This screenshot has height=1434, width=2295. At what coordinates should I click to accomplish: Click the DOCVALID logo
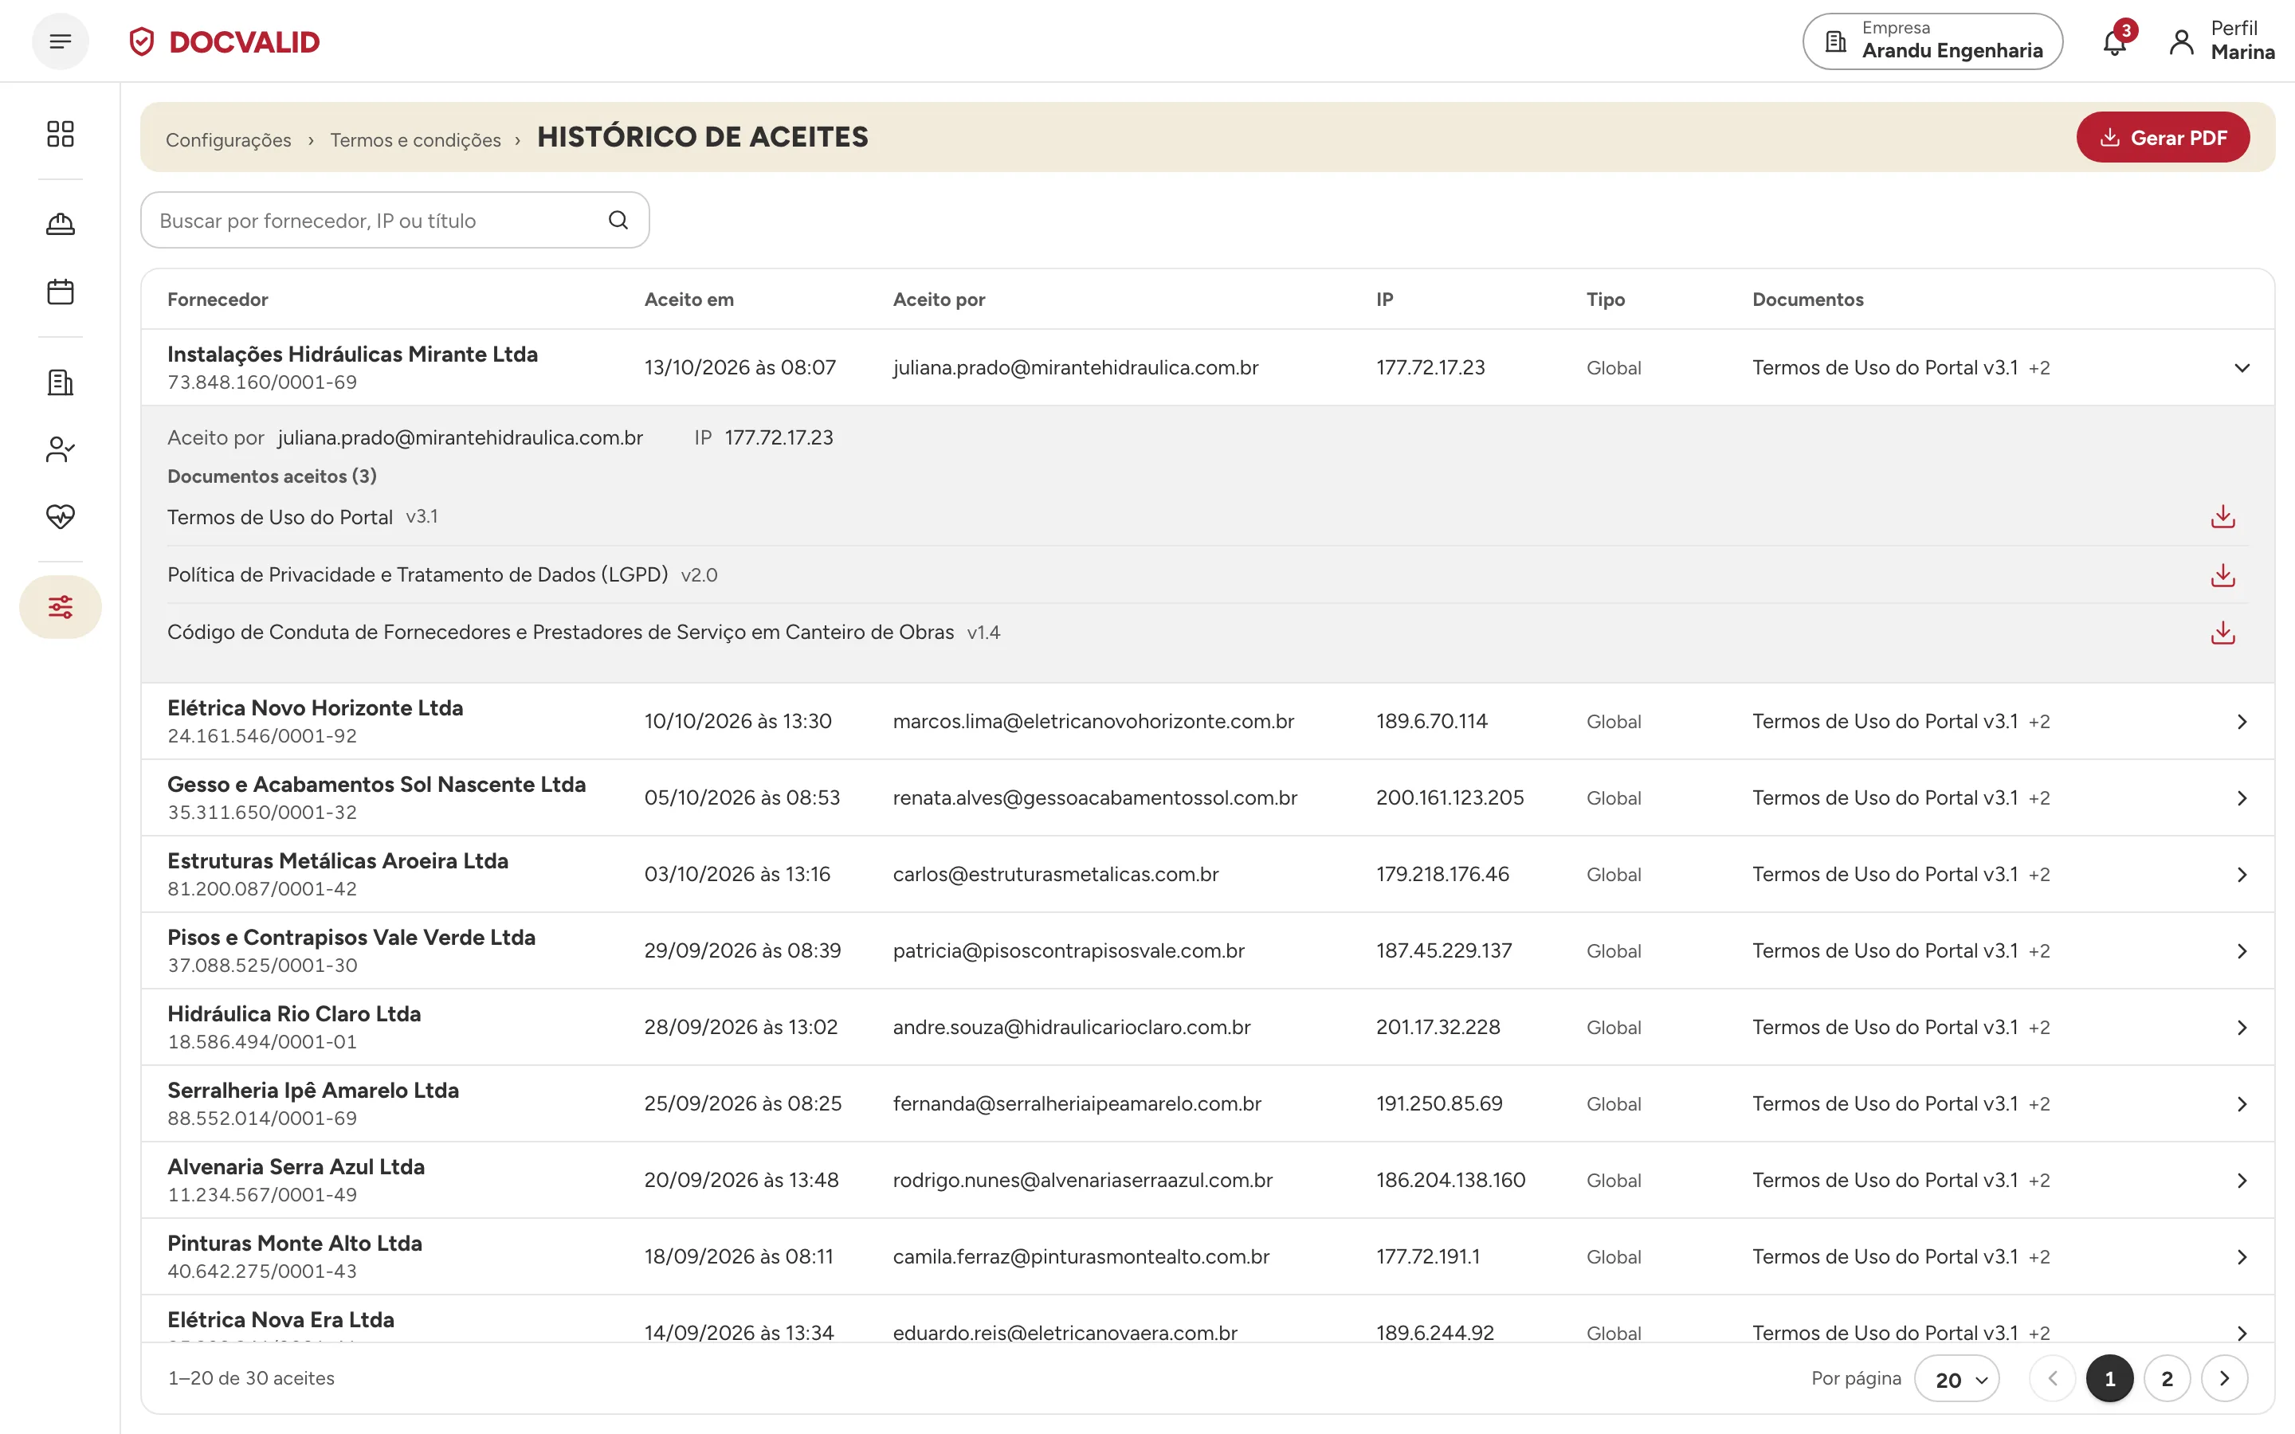point(225,41)
